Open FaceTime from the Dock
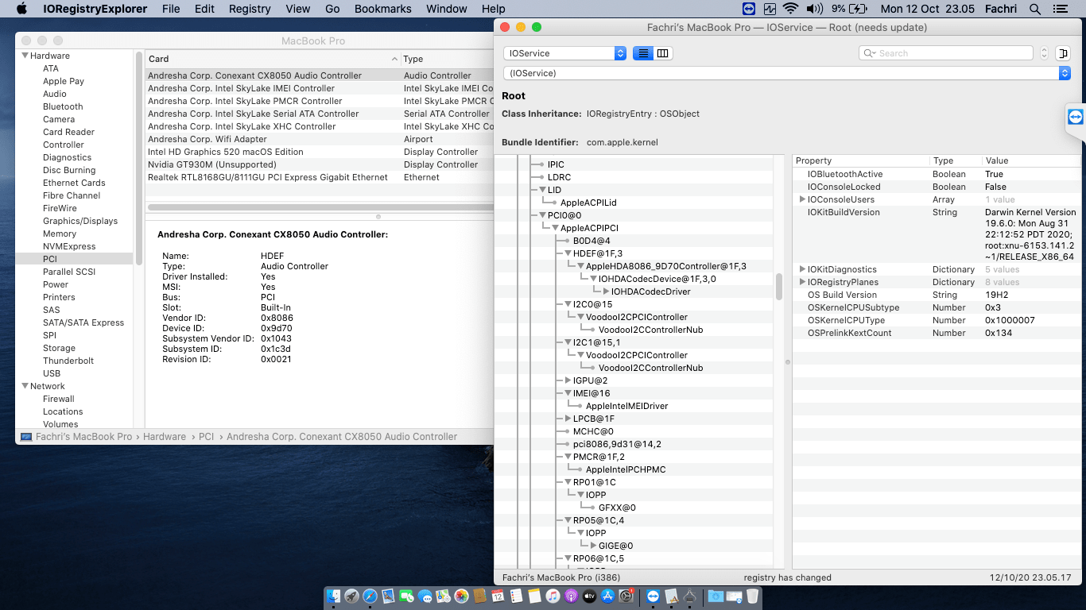The width and height of the screenshot is (1086, 610). click(x=406, y=596)
